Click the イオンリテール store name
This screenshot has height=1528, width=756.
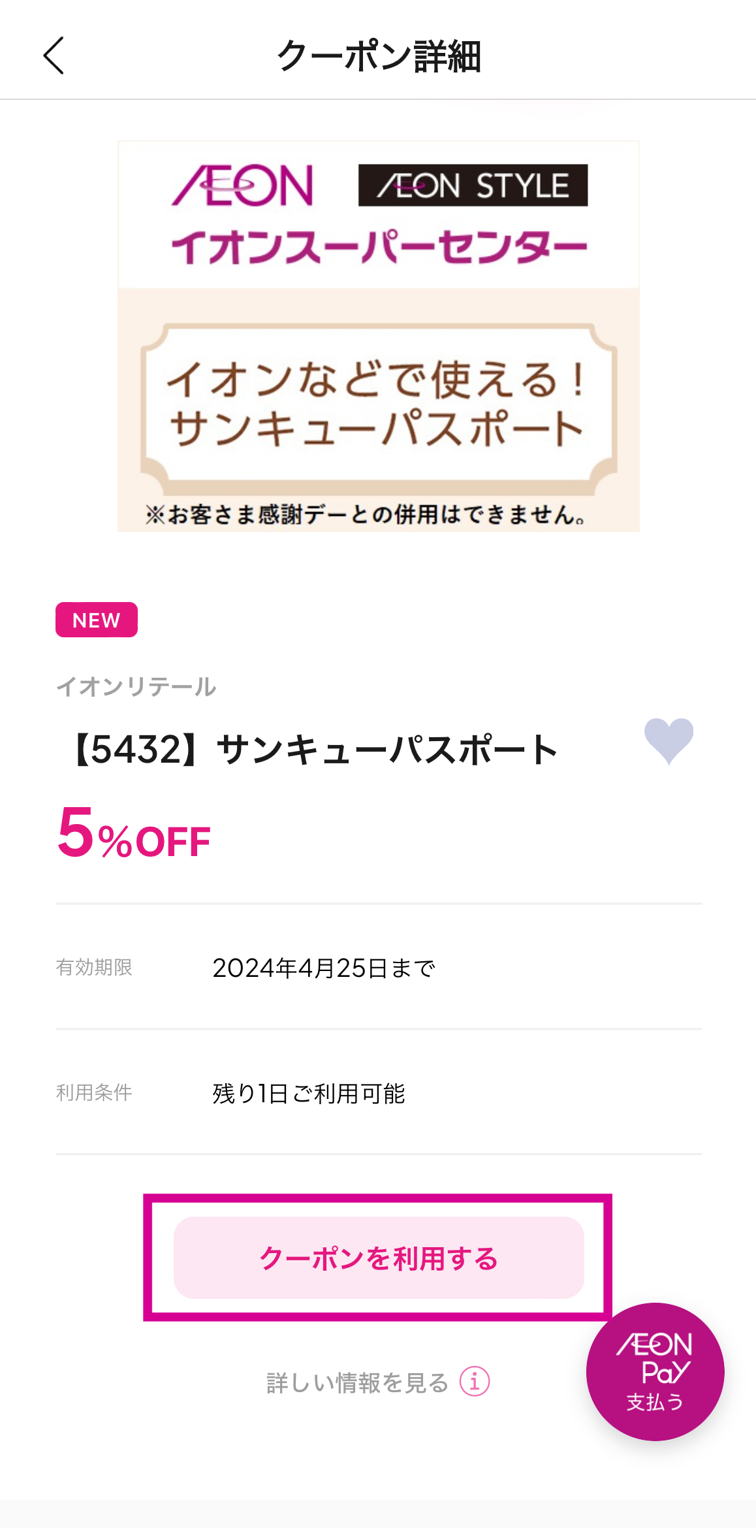tap(136, 686)
